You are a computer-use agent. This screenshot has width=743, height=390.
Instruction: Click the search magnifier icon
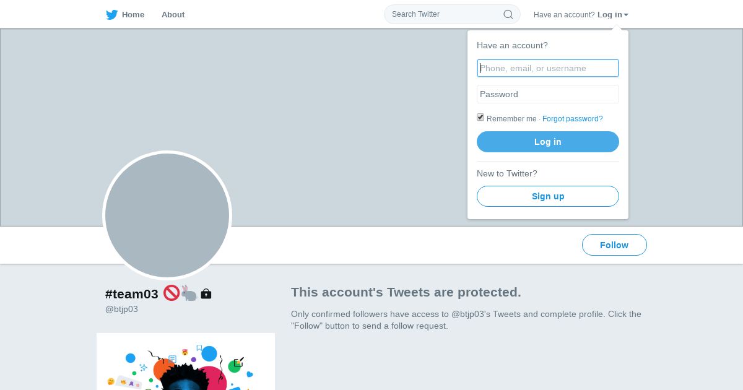508,14
